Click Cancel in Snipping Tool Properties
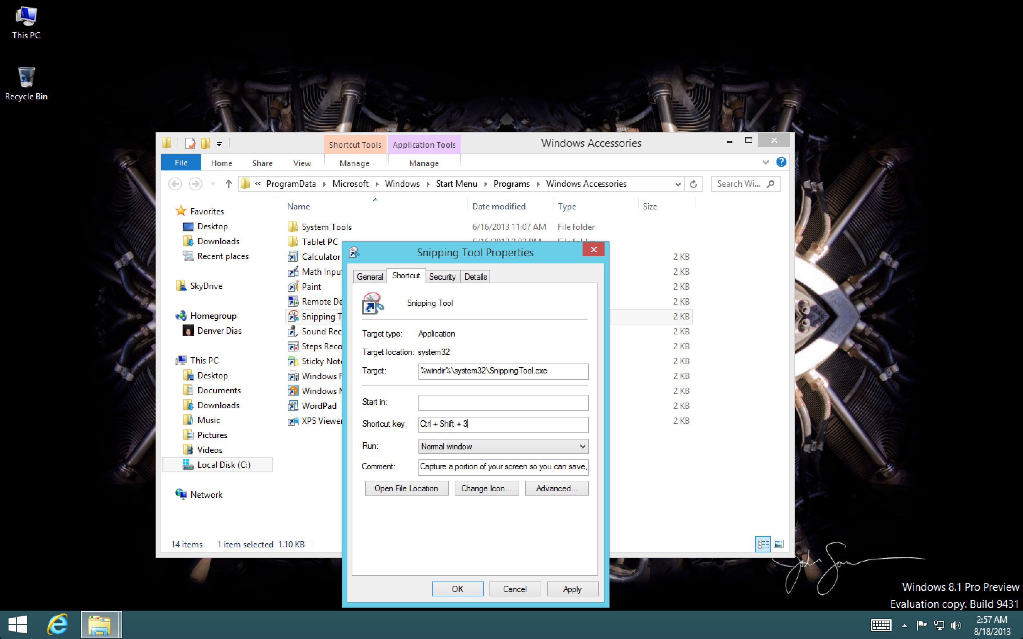This screenshot has height=639, width=1023. [x=515, y=589]
